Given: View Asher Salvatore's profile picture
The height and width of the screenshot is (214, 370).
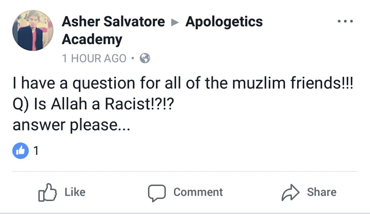Looking at the screenshot, I should (33, 30).
